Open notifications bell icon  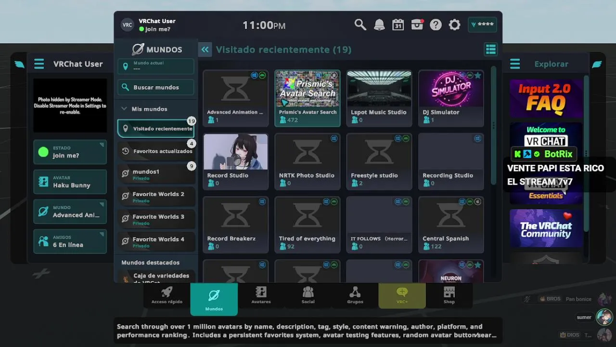tap(379, 25)
